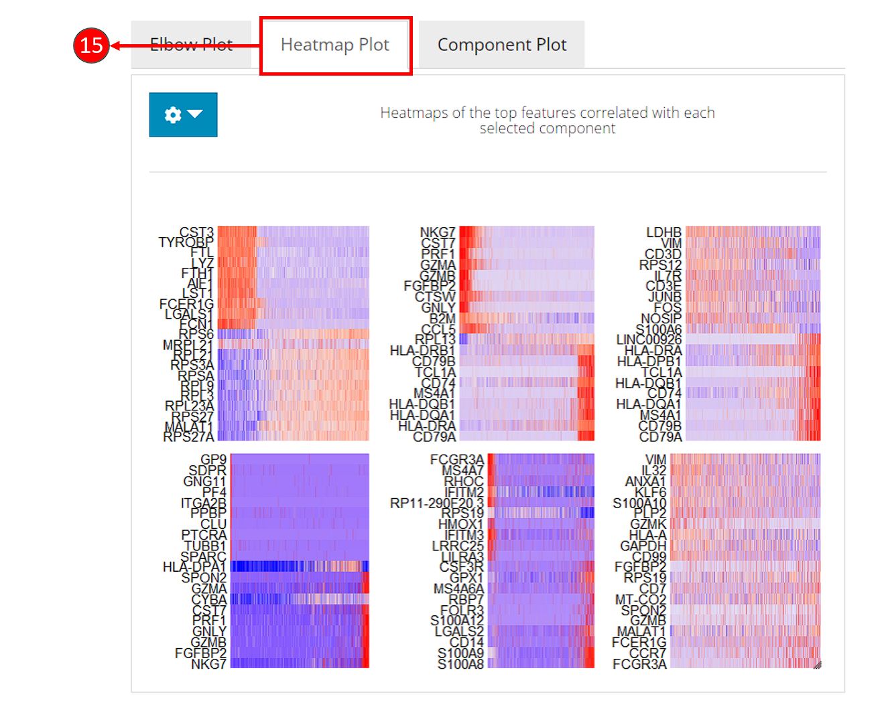Select the heatmap starting with gene GP9
The width and height of the screenshot is (888, 707).
(x=300, y=560)
